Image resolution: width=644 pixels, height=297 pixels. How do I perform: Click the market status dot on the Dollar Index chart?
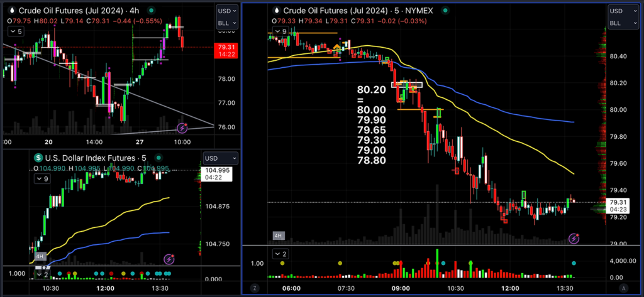(160, 158)
